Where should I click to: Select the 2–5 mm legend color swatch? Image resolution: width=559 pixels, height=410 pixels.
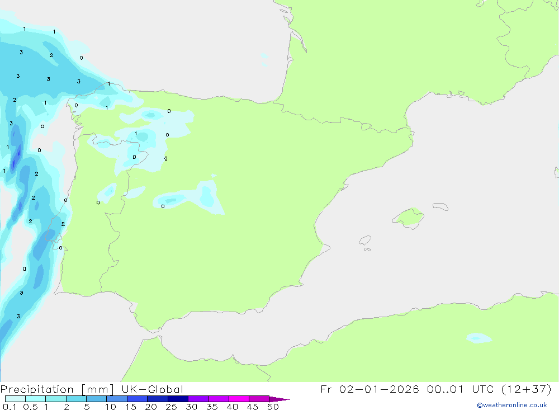[76, 399]
